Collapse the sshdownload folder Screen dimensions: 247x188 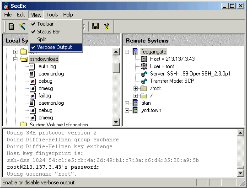[15, 59]
